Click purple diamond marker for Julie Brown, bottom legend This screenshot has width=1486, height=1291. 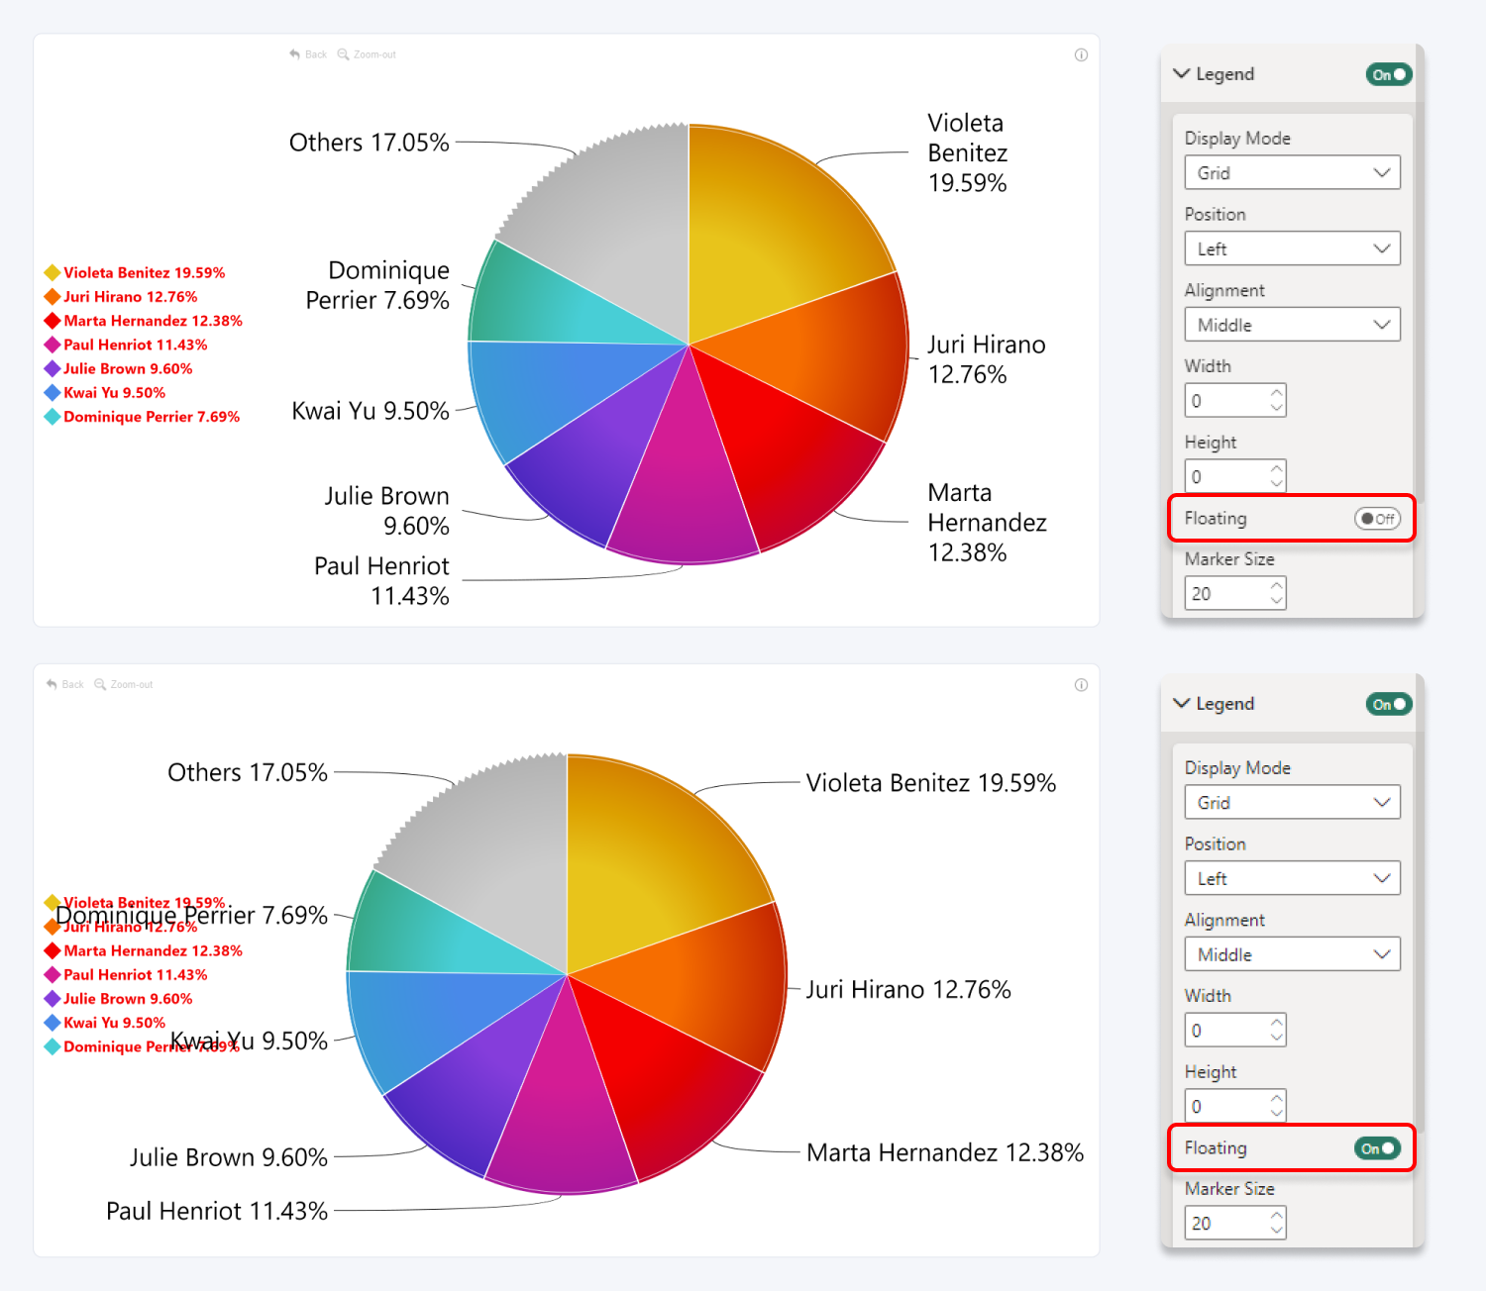tap(53, 999)
